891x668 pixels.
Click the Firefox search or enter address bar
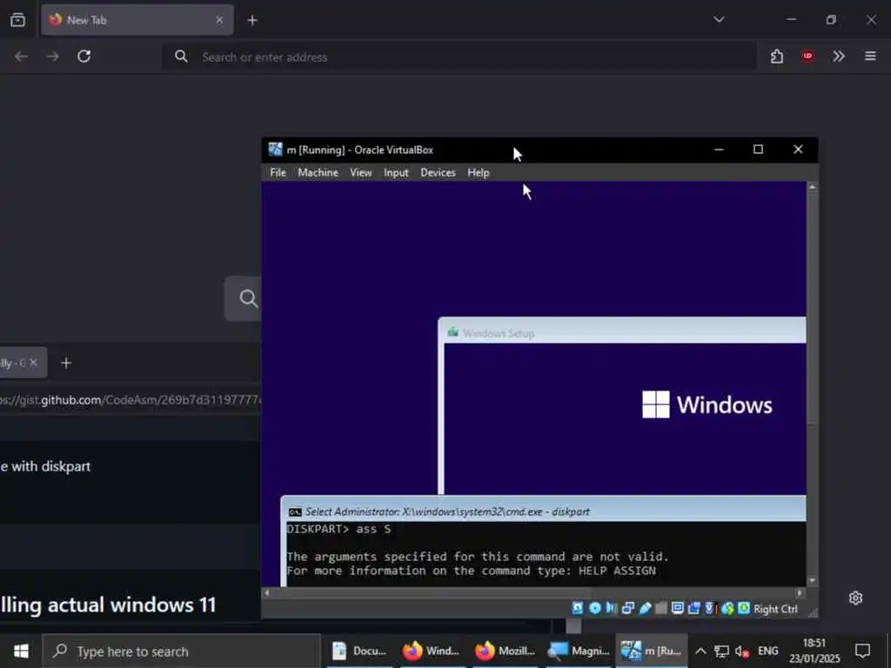tap(460, 57)
